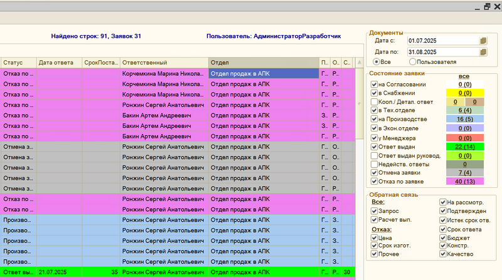This screenshot has width=502, height=280.
Task: Uncheck the Запрос feedback checkbox
Action: 374,211
